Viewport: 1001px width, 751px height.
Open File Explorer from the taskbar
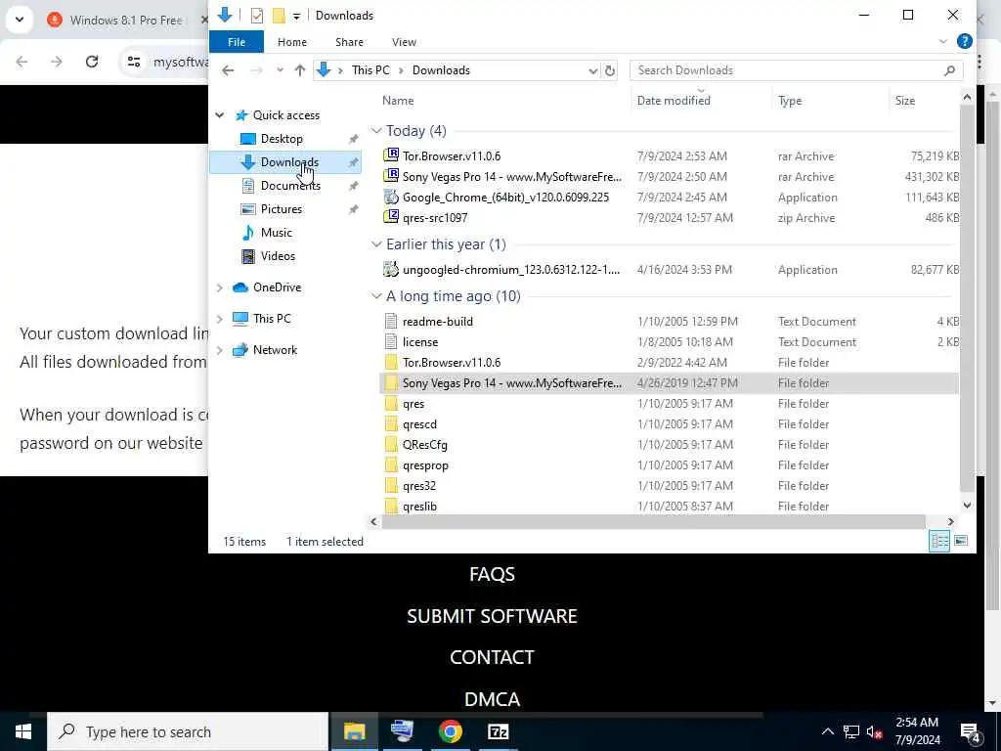(354, 731)
